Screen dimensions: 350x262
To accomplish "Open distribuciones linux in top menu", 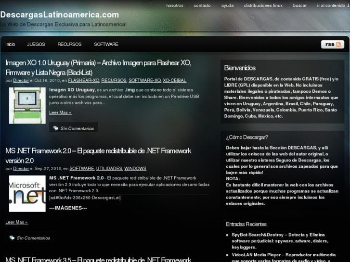I will pyautogui.click(x=263, y=6).
